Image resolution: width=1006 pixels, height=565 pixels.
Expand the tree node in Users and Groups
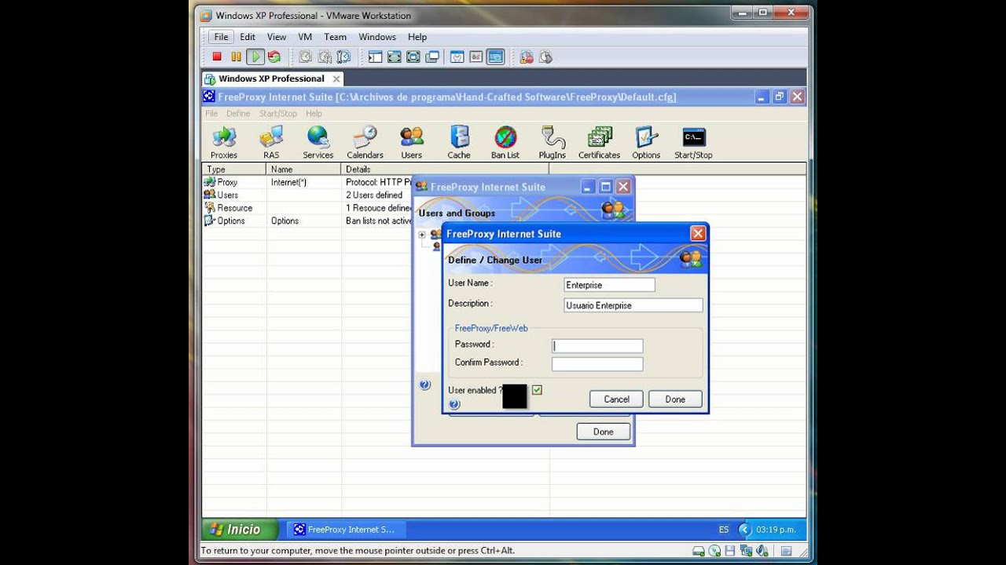coord(422,235)
